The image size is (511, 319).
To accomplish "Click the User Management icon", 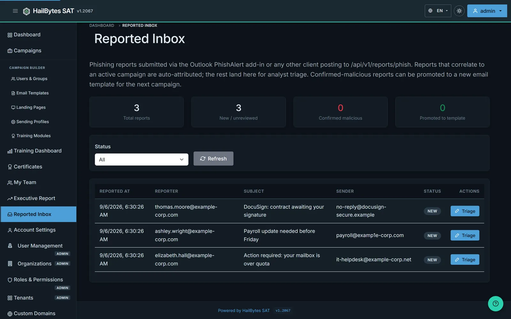I will [10, 246].
